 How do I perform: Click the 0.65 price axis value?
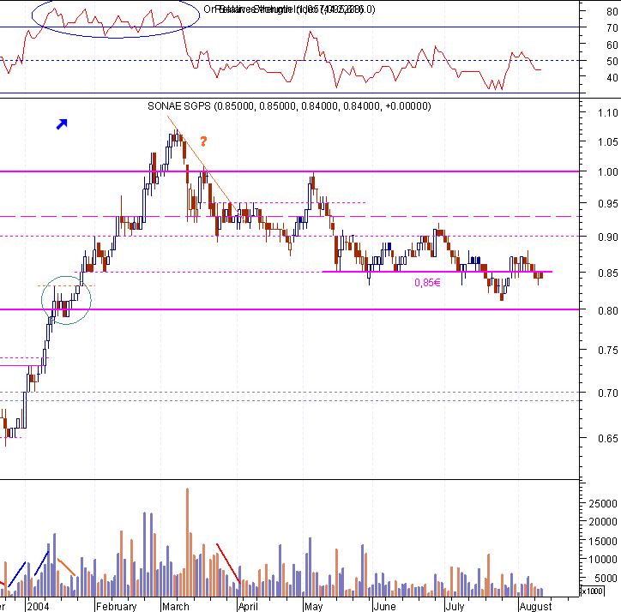pos(608,438)
